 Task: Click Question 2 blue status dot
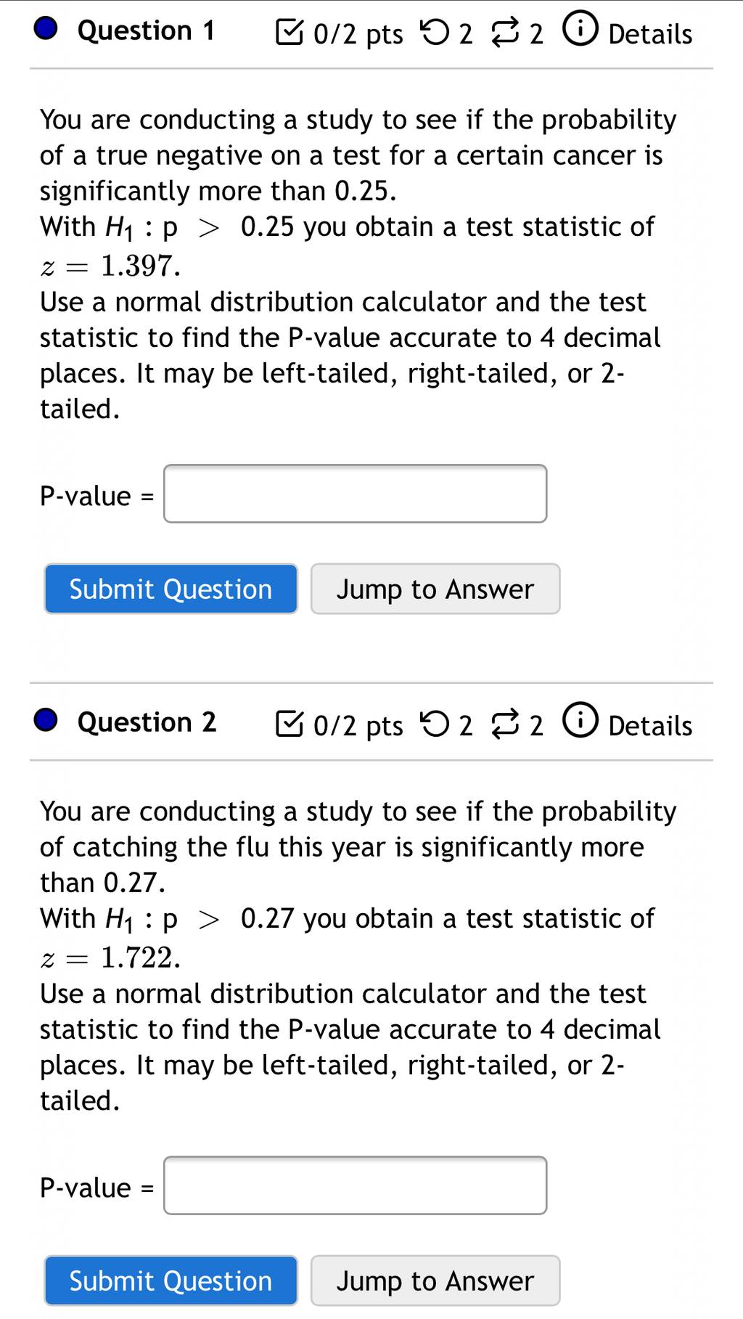(46, 721)
